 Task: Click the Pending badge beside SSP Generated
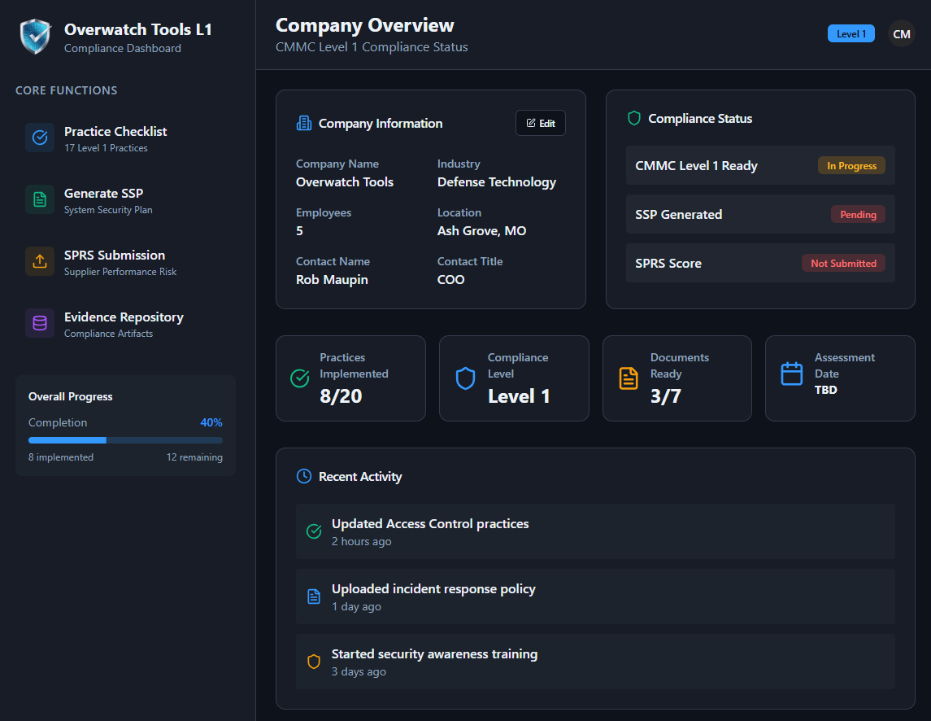[858, 214]
